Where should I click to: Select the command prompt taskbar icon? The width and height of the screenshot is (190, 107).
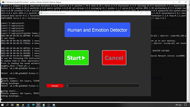click(x=38, y=105)
